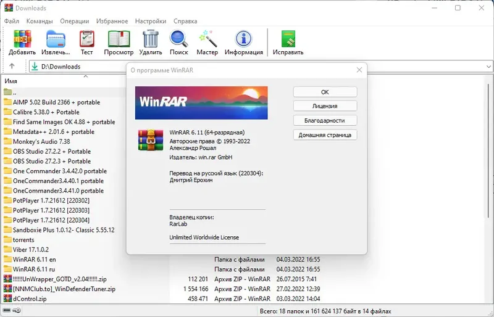Open the Операции menu
This screenshot has height=317, width=494.
[75, 21]
